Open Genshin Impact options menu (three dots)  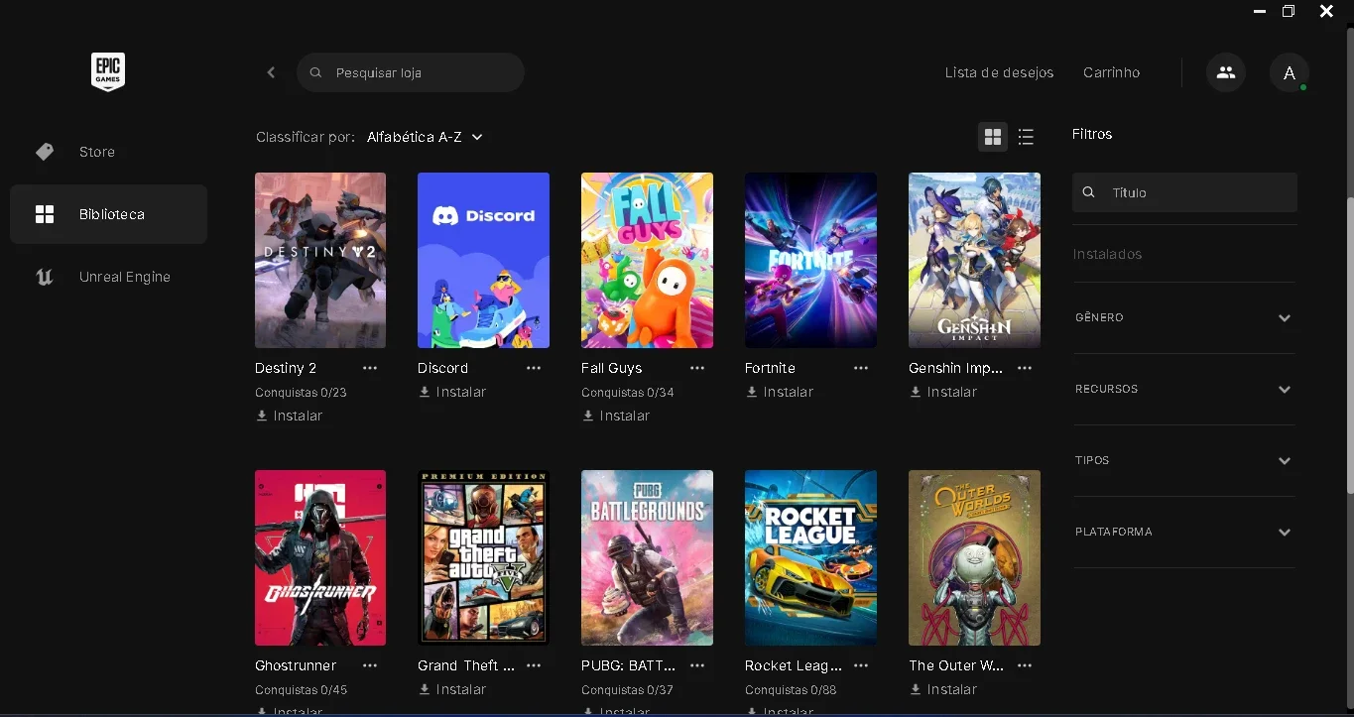point(1025,368)
